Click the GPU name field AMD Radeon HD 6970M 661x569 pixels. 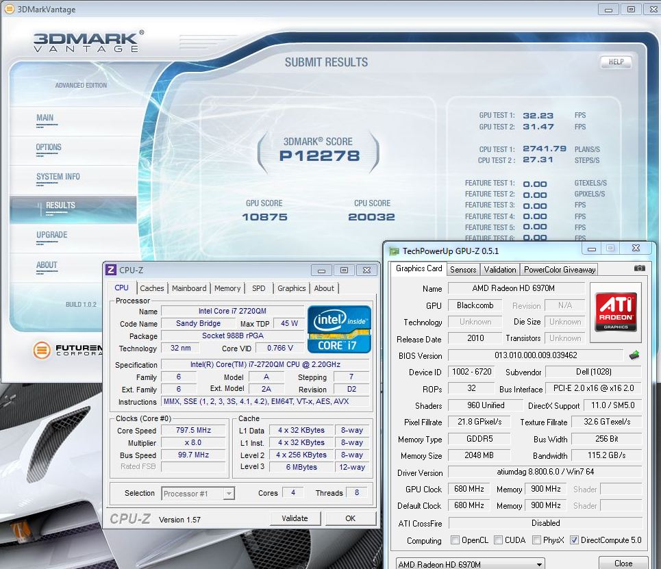click(x=516, y=288)
